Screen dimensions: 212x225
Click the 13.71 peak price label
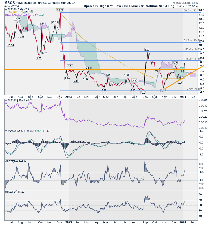click(60, 10)
